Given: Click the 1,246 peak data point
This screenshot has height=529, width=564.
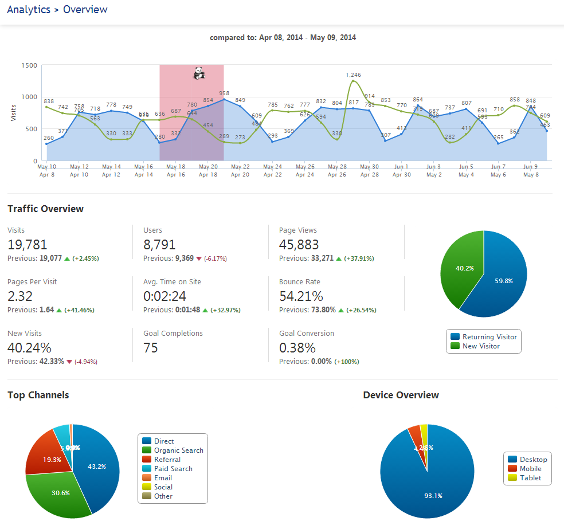Looking at the screenshot, I should click(353, 81).
